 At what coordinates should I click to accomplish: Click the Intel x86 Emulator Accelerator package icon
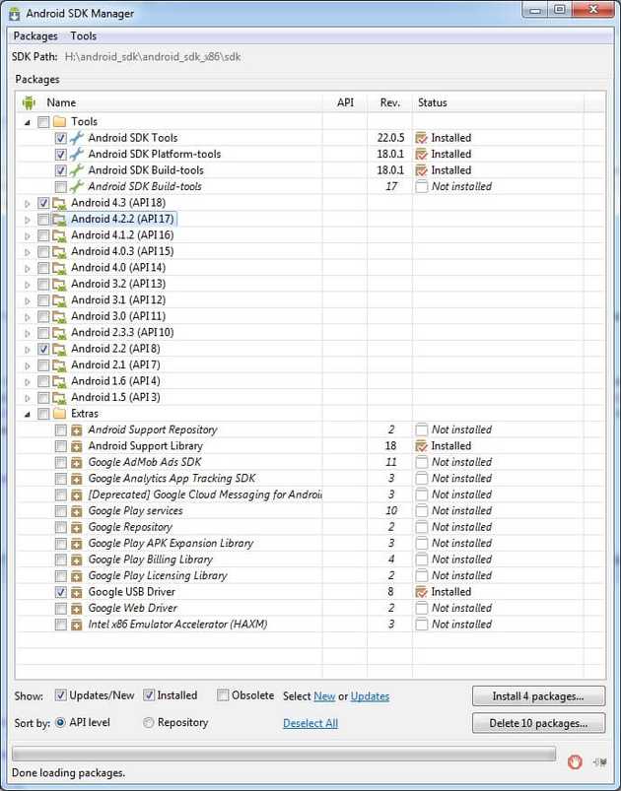click(x=76, y=625)
